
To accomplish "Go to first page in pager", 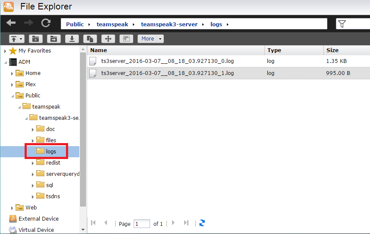I will pyautogui.click(x=93, y=223).
